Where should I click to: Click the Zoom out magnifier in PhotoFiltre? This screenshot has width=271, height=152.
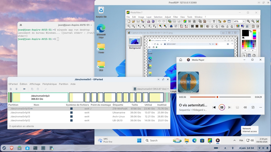253,21
